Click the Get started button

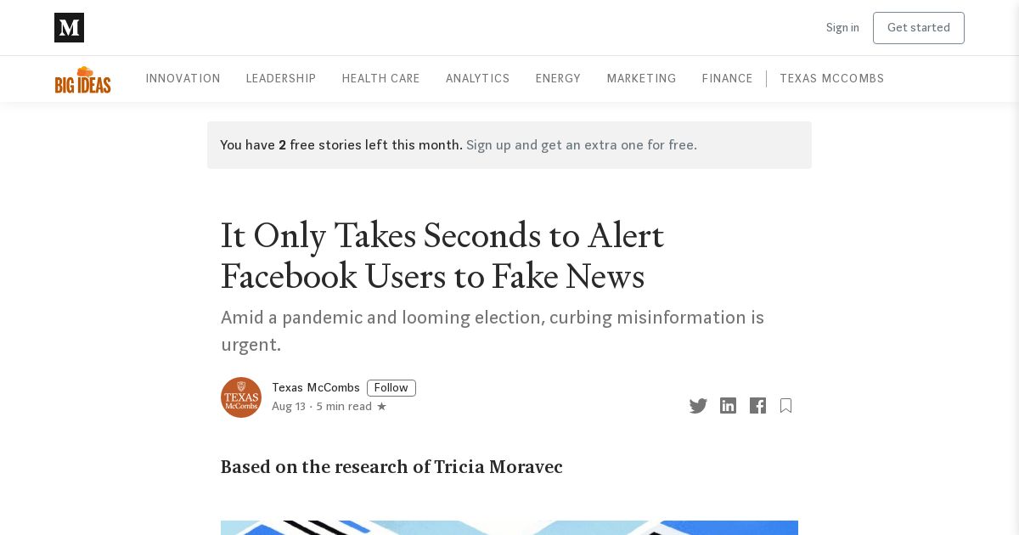tap(918, 28)
